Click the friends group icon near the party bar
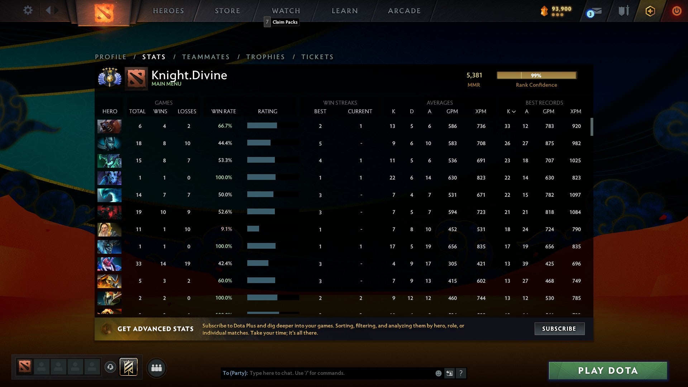 157,367
